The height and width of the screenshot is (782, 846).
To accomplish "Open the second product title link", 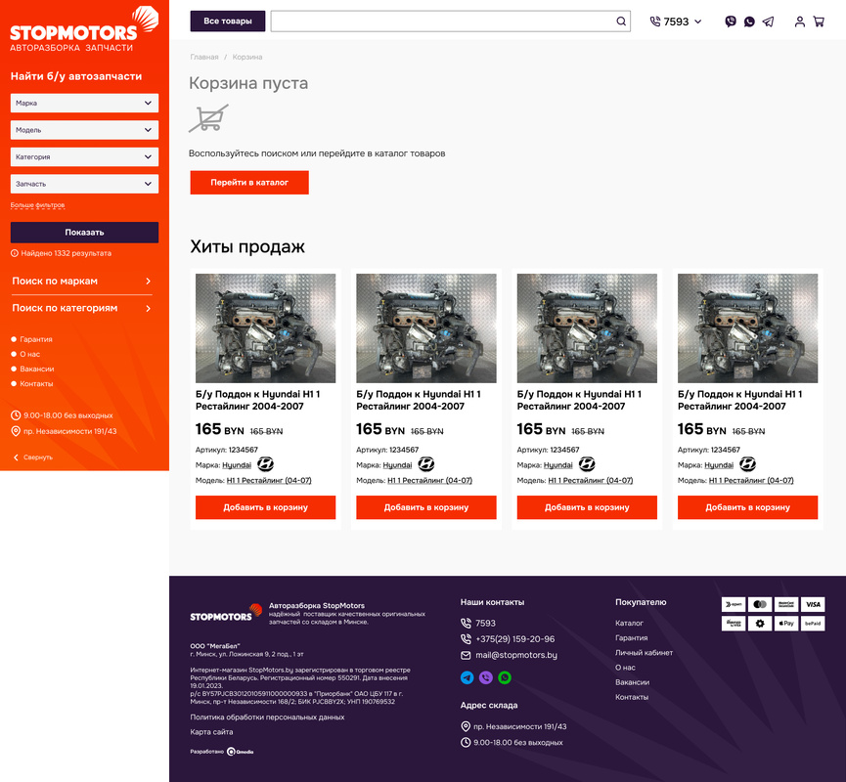I will tap(419, 400).
